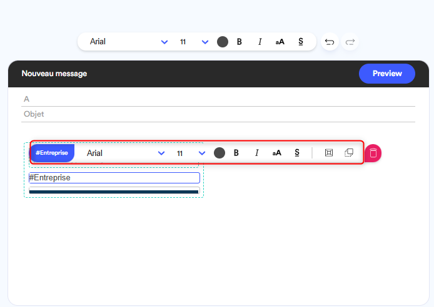Screen dimensions: 434x307
Task: Click text case icon in block toolbar
Action: [276, 153]
